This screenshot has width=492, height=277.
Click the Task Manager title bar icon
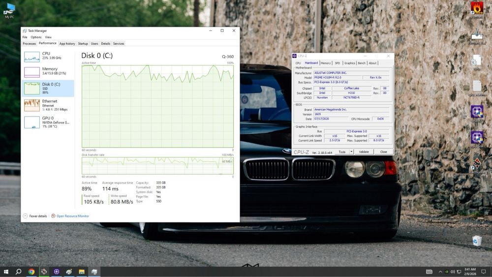point(25,31)
